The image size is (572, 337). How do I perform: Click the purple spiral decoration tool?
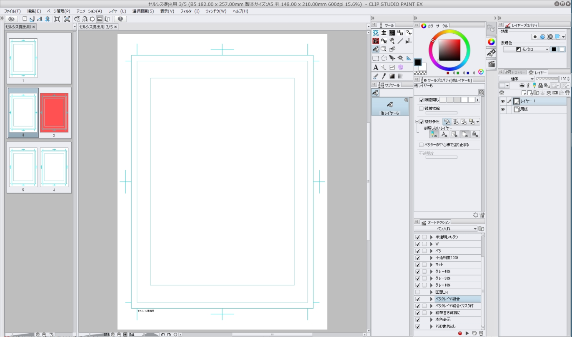400,67
